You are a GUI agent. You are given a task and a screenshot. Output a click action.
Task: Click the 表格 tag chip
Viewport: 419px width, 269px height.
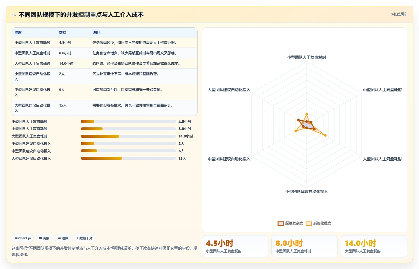coord(44,238)
